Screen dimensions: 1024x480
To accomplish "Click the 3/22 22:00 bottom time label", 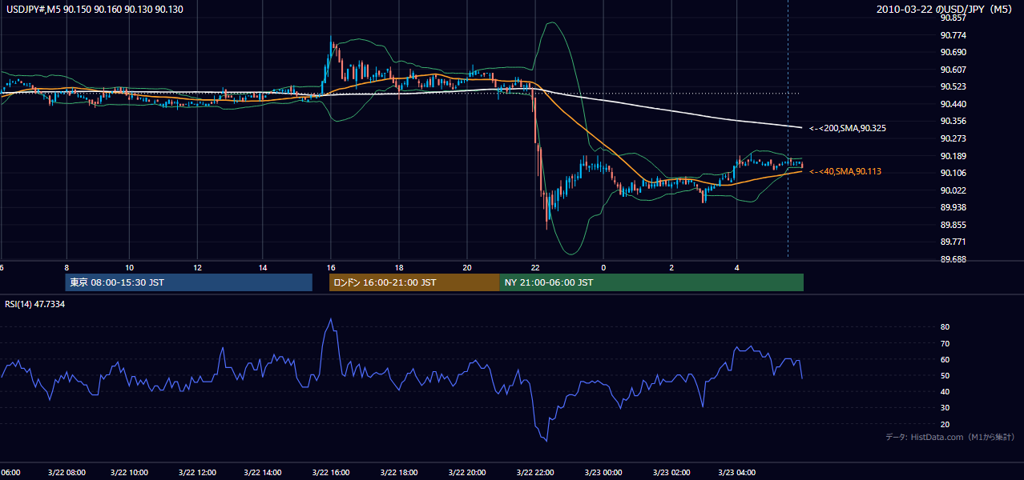I will 535,473.
